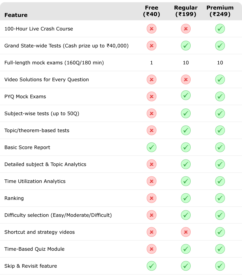The image size is (242, 277).
Task: Click the Feature column header
Action: point(16,15)
